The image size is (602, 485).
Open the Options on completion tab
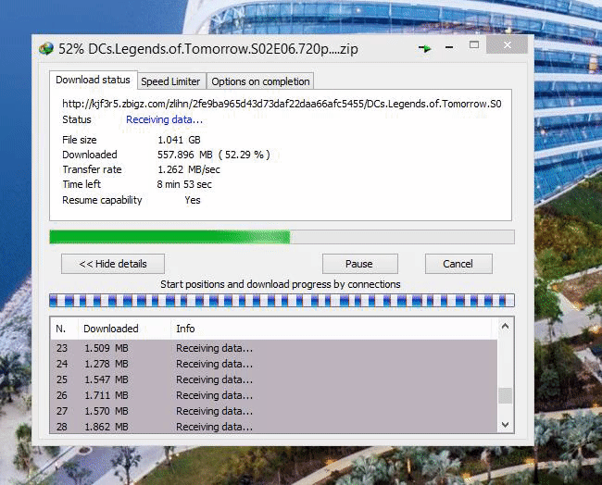click(260, 81)
